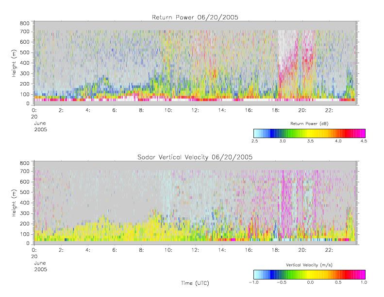The width and height of the screenshot is (384, 297).
Task: Click the "22:" time tick under the Return Power plot
Action: [x=329, y=110]
